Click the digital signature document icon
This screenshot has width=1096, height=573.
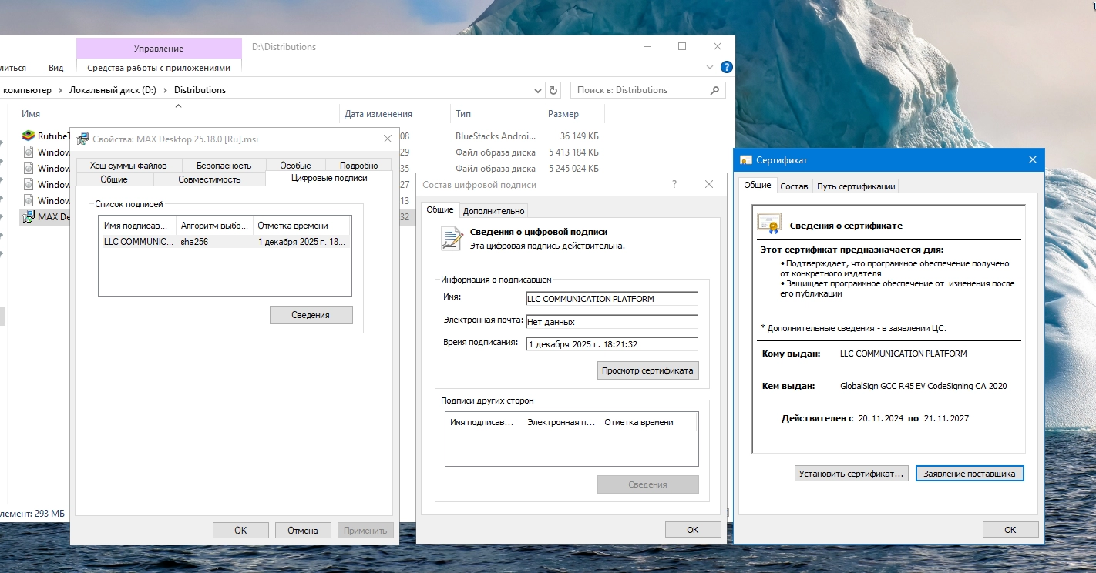click(x=452, y=238)
